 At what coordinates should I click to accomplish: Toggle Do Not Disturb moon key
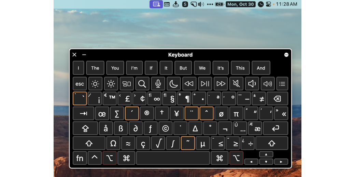click(x=174, y=84)
